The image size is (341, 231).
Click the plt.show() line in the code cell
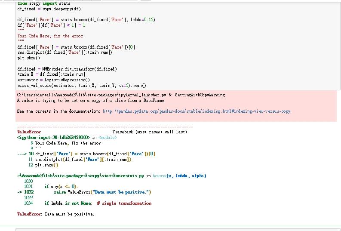pyautogui.click(x=29, y=58)
